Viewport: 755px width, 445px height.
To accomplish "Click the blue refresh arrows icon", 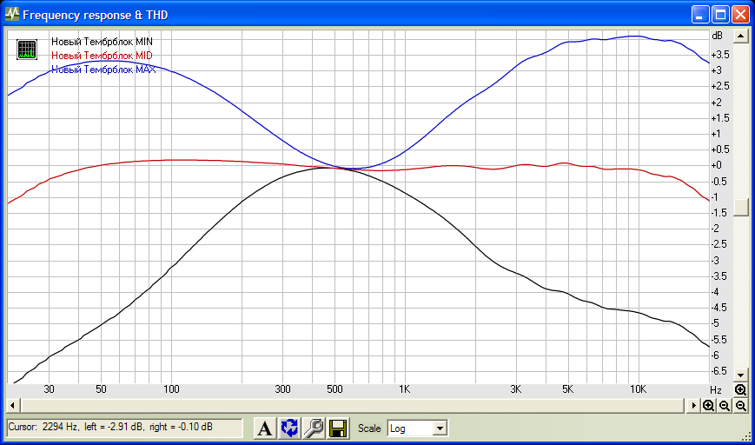I will [289, 428].
